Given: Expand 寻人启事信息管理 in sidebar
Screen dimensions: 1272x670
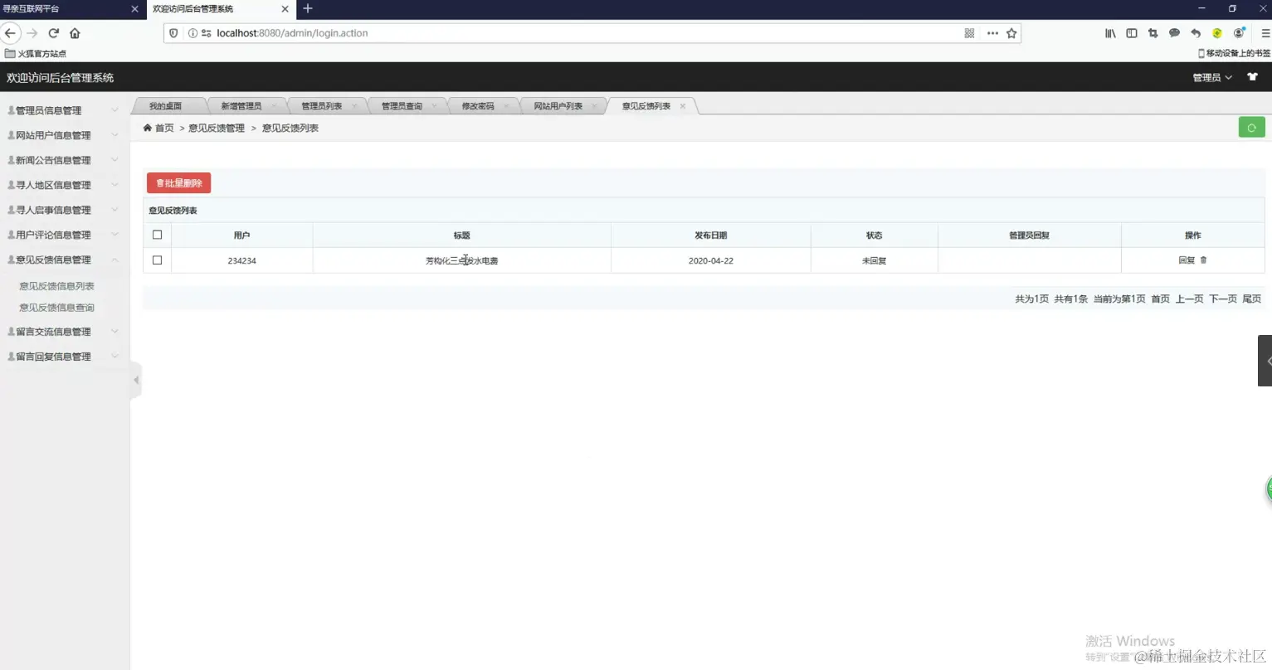Looking at the screenshot, I should (x=64, y=210).
